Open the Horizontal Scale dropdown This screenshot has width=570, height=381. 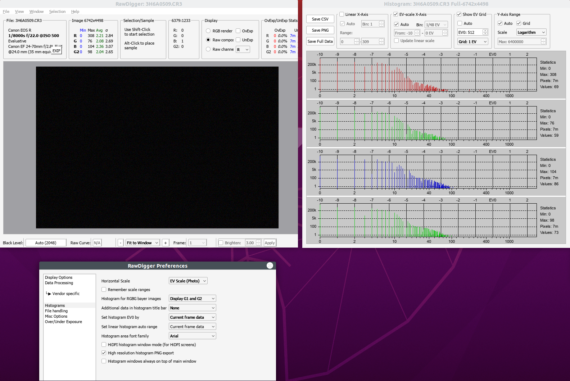tap(188, 281)
